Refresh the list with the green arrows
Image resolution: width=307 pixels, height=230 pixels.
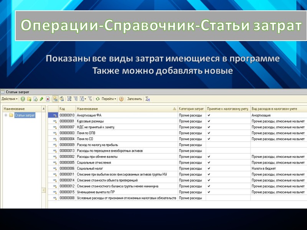click(98, 99)
